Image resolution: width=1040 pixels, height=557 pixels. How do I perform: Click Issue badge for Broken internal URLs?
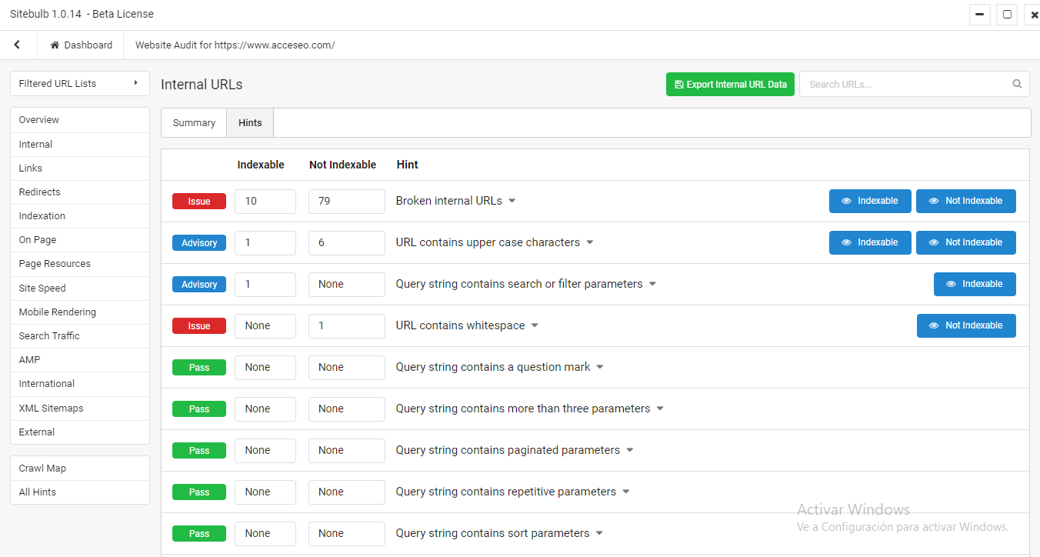[x=199, y=201]
